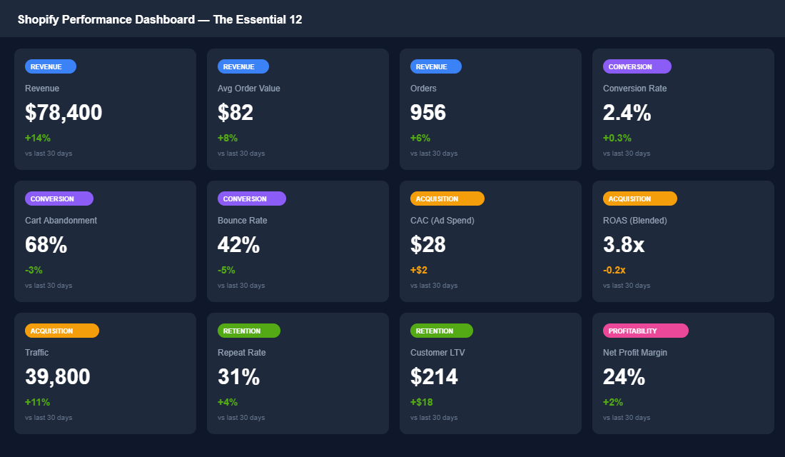Select the $82 average order value
785x457 pixels.
pos(235,112)
